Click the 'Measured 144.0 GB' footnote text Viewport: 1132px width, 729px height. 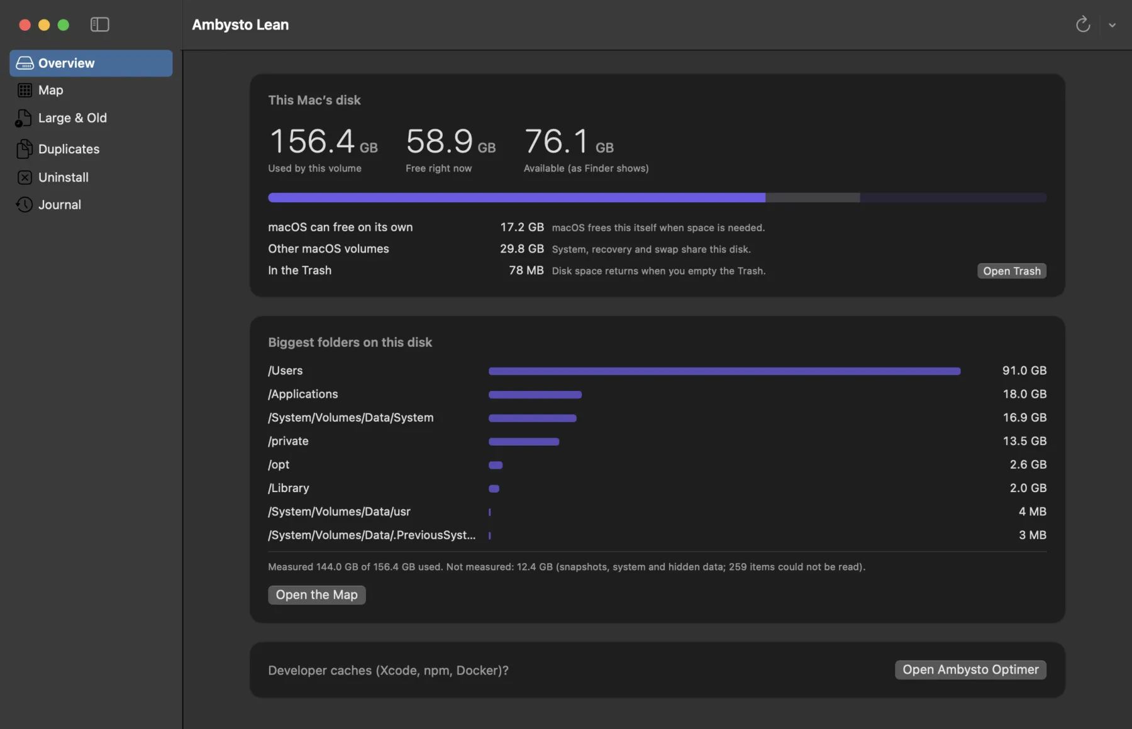coord(567,567)
